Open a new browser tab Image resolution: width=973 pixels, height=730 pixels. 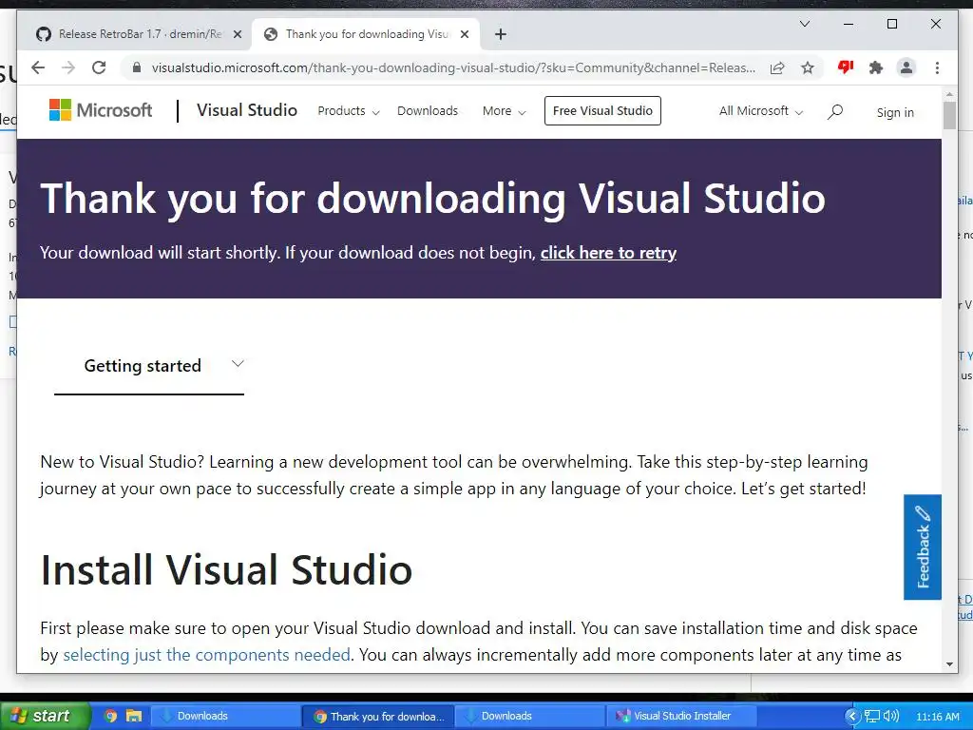pyautogui.click(x=501, y=34)
